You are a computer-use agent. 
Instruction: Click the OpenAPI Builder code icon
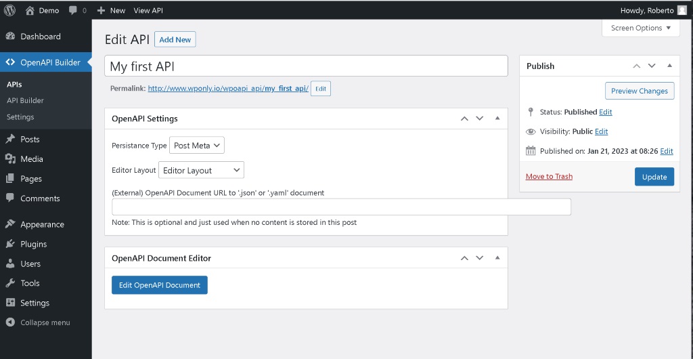pos(10,62)
